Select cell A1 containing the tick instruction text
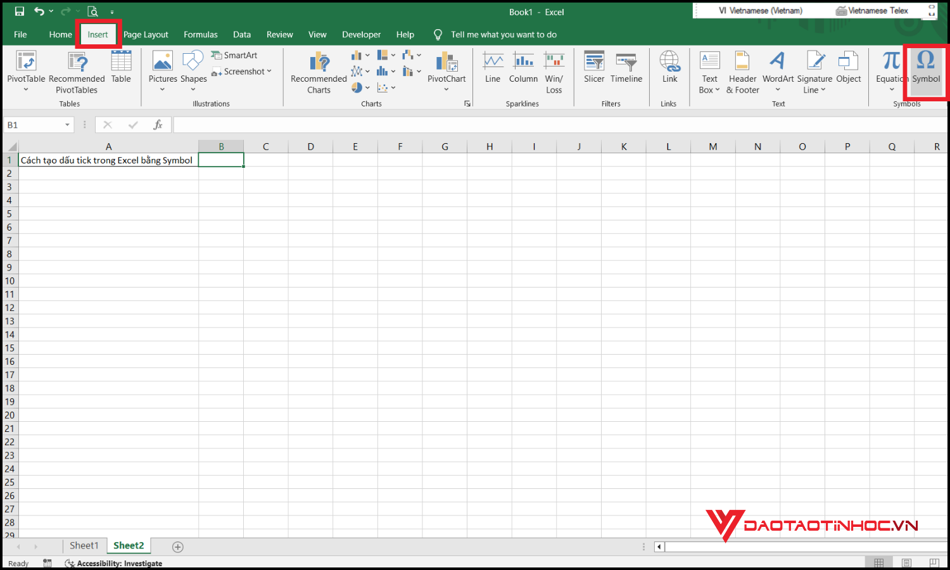 pyautogui.click(x=106, y=160)
